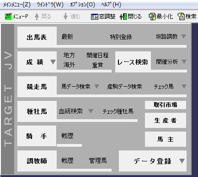198x177 pixels.
Task: Expand the データ登録 dropdown arrow
Action: click(x=182, y=161)
